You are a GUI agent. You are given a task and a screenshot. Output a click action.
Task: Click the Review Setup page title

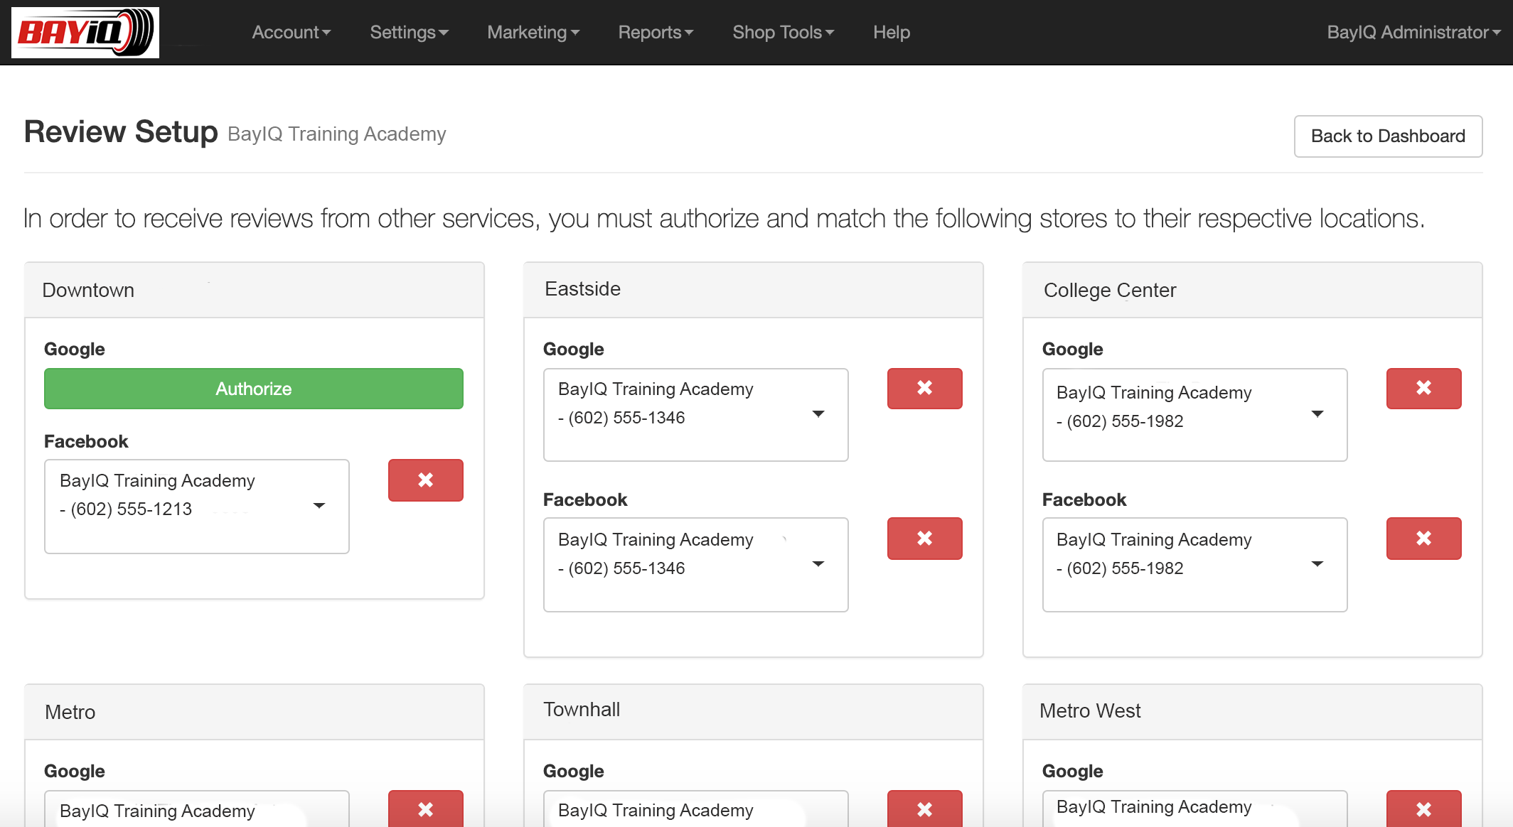pos(121,132)
